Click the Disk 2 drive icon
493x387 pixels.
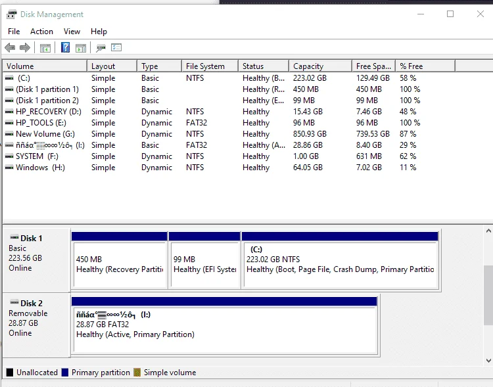point(14,302)
